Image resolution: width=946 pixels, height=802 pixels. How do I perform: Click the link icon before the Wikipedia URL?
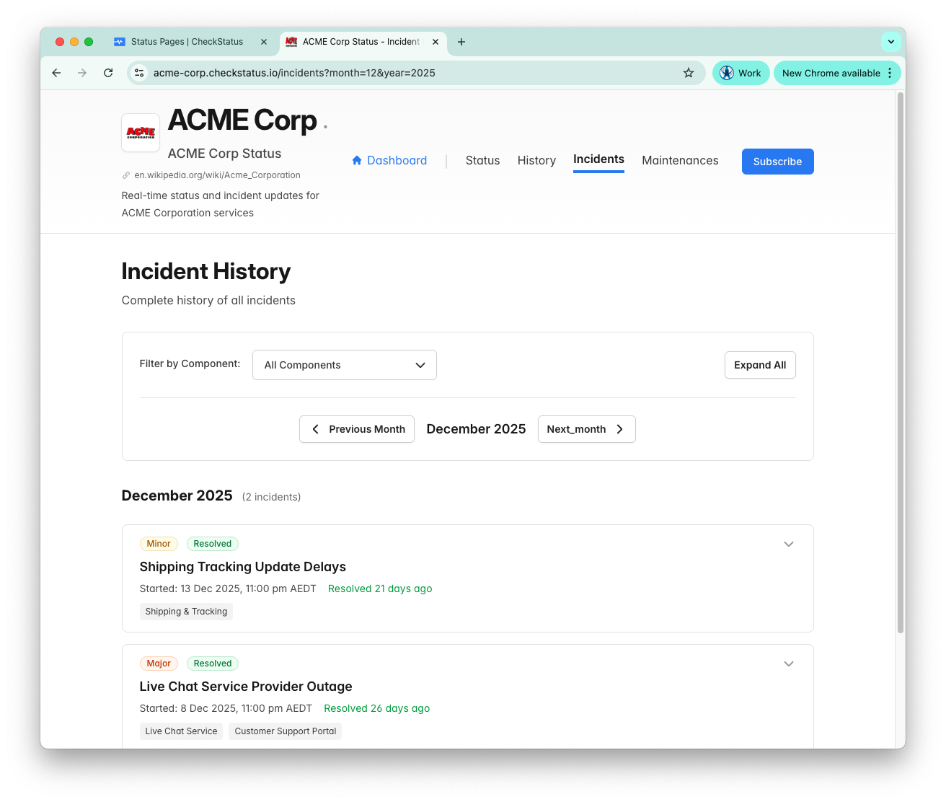tap(125, 175)
